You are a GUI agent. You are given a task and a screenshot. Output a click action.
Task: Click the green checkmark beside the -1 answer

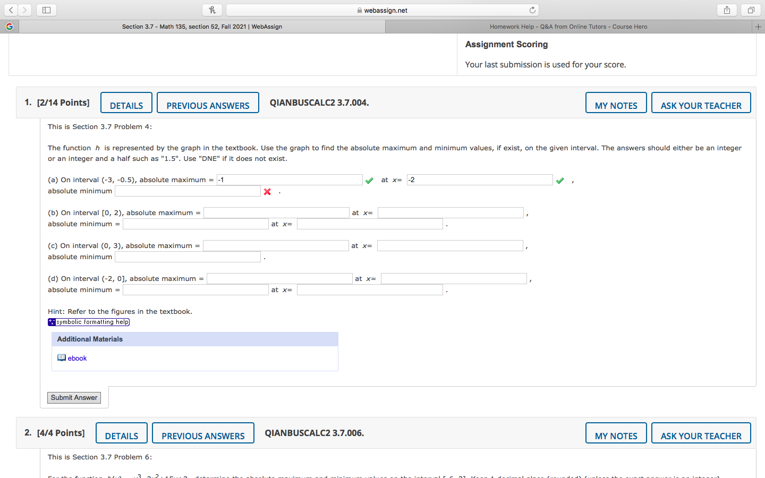[369, 180]
